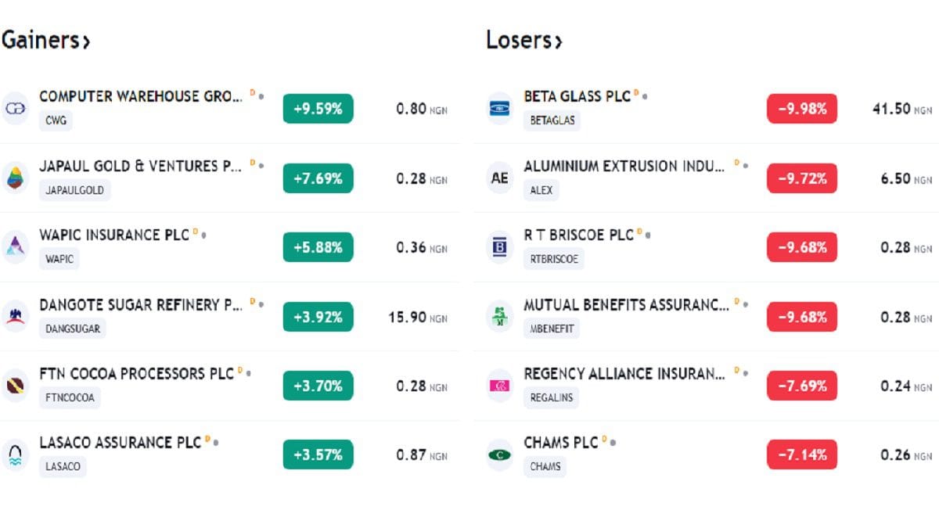The height and width of the screenshot is (528, 939).
Task: Click the −9.98% loss badge
Action: point(801,109)
